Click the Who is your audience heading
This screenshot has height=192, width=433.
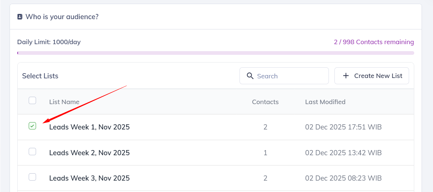(62, 17)
